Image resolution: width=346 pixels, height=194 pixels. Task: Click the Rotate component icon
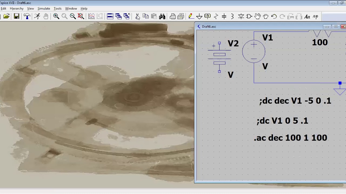tap(291, 16)
